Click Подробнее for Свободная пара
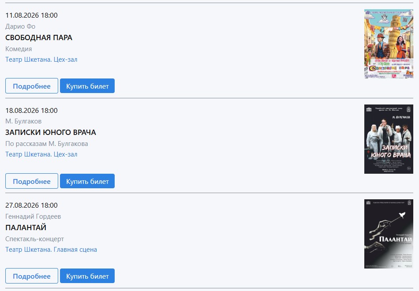419x291 pixels. [x=31, y=86]
